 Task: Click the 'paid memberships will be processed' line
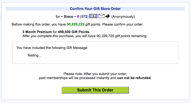(x=95, y=78)
